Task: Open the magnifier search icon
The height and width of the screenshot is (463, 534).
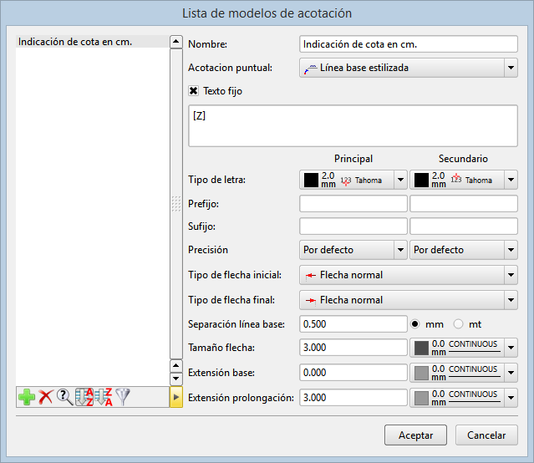Action: 64,397
